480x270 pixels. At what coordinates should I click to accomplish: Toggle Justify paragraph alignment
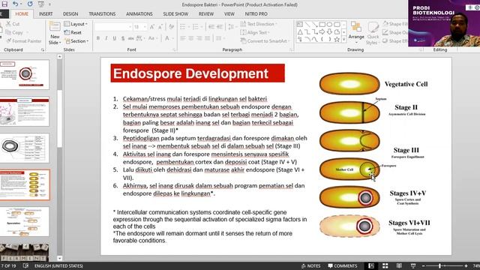(208, 38)
